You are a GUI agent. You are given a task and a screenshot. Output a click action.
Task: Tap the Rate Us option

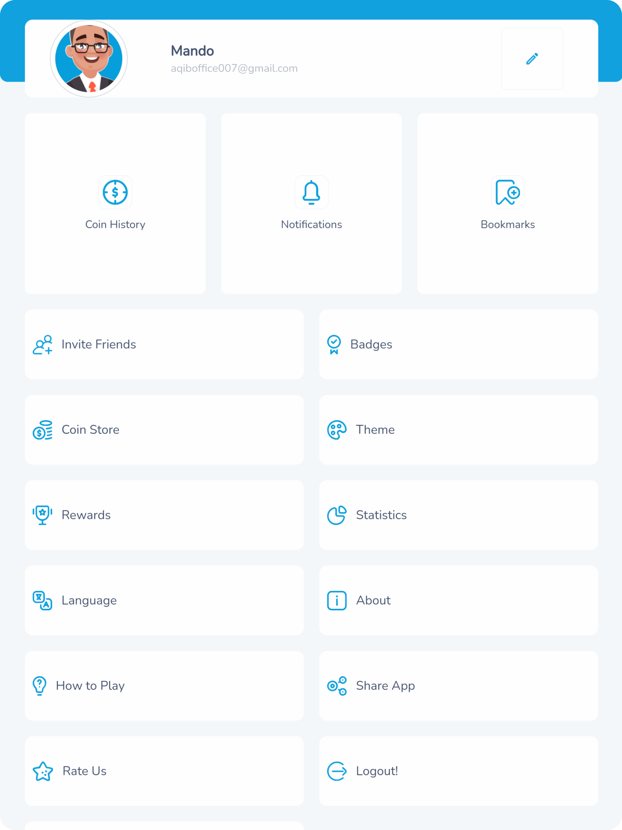164,771
